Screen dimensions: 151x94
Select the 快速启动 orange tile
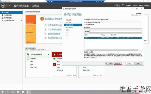click(31, 20)
